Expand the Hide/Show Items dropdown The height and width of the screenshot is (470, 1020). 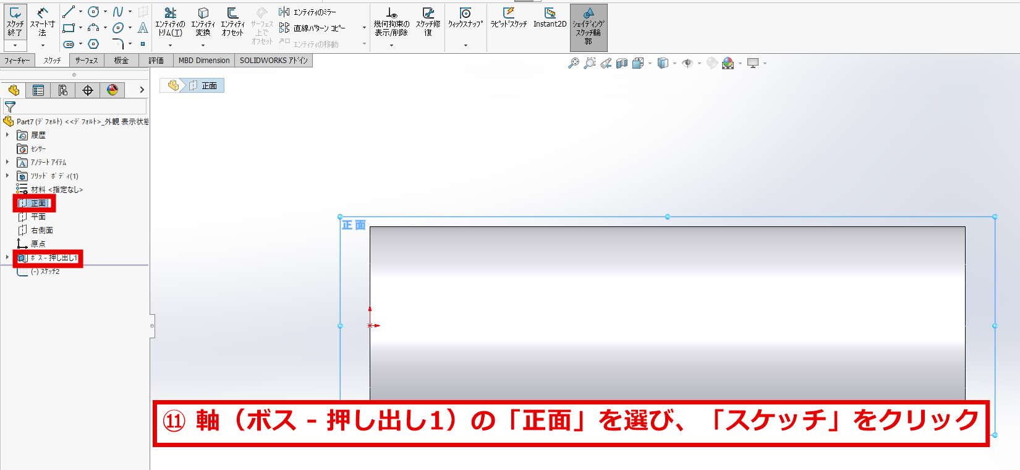click(x=699, y=63)
